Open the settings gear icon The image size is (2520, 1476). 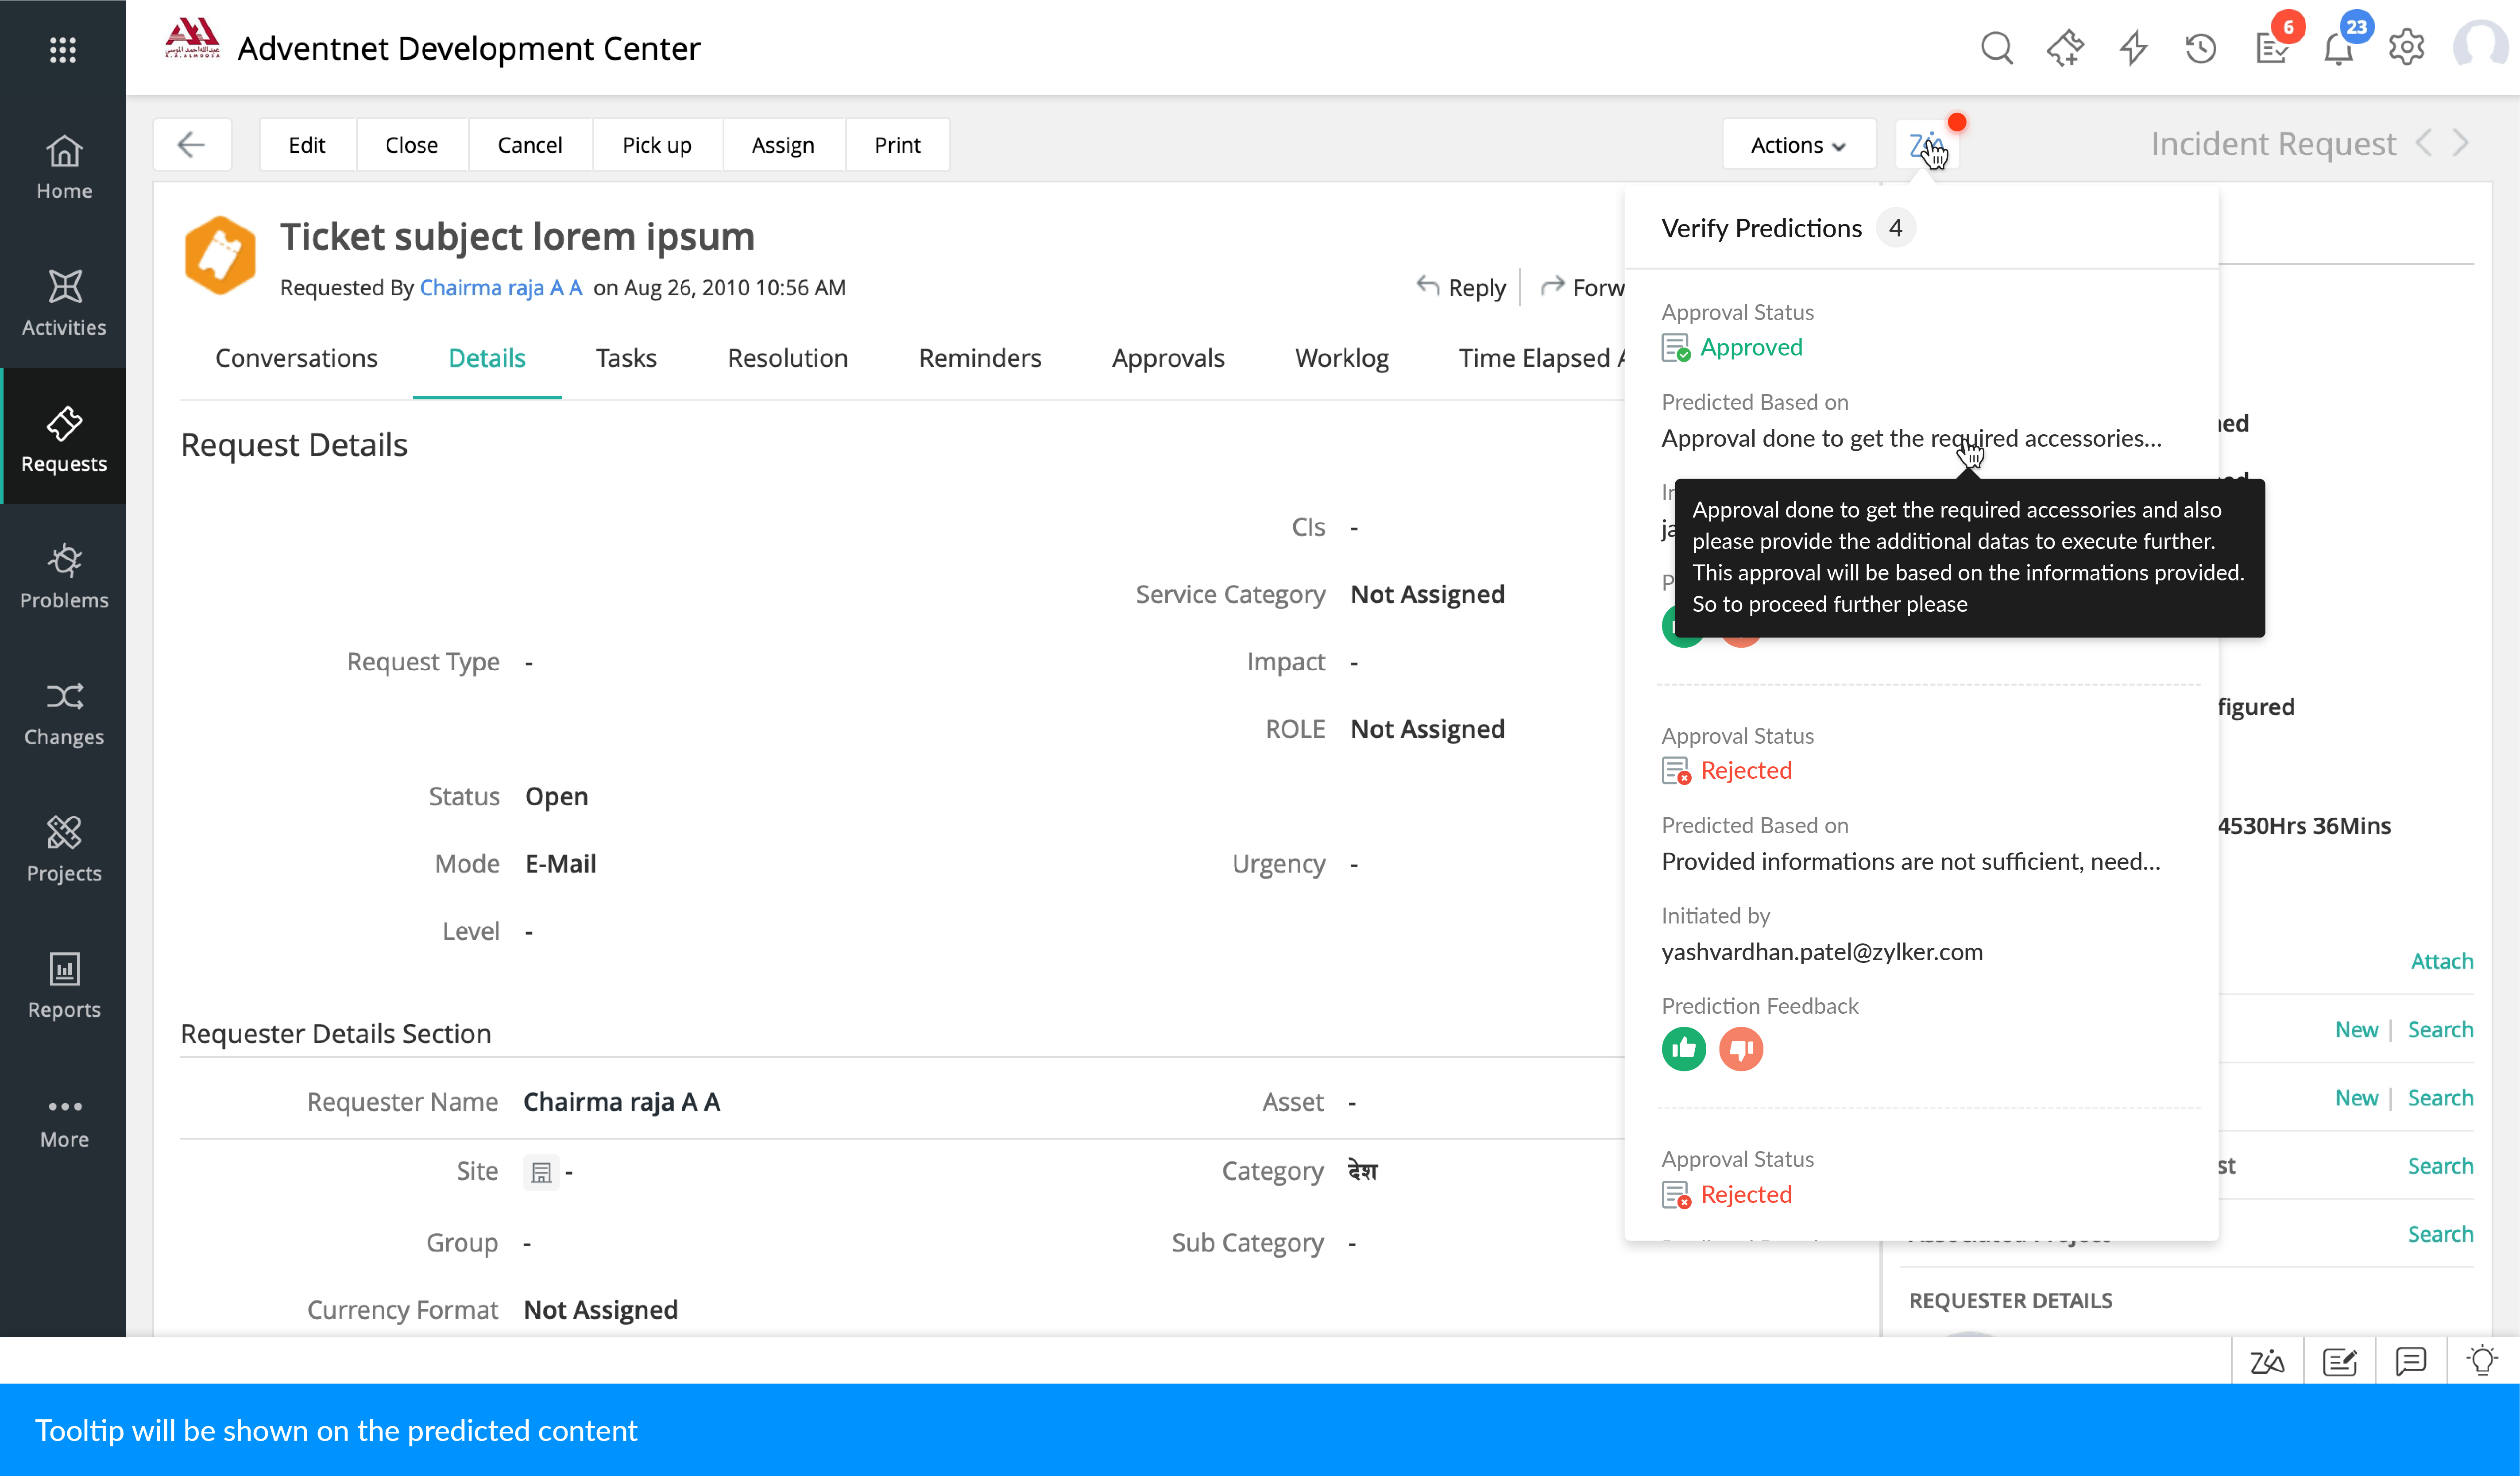[x=2407, y=47]
